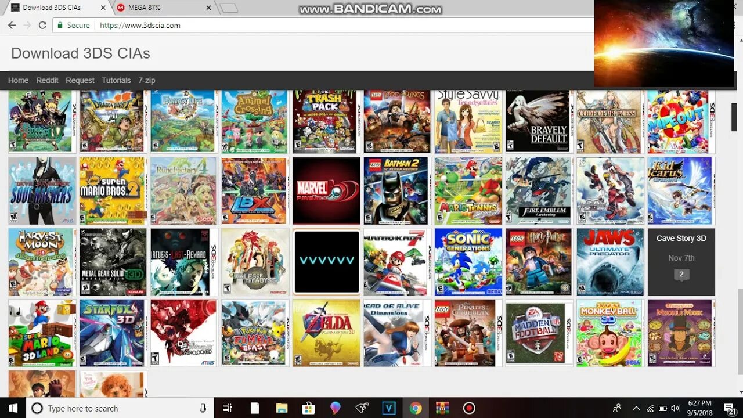This screenshot has height=418, width=743.
Task: Open the LEGO Lord of the Rings cover
Action: (397, 121)
